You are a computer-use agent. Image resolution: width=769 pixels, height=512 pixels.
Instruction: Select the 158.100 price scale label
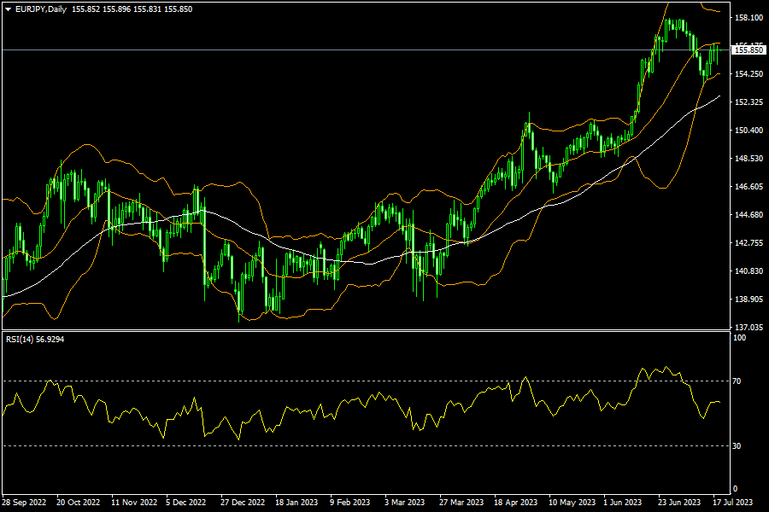click(x=748, y=18)
